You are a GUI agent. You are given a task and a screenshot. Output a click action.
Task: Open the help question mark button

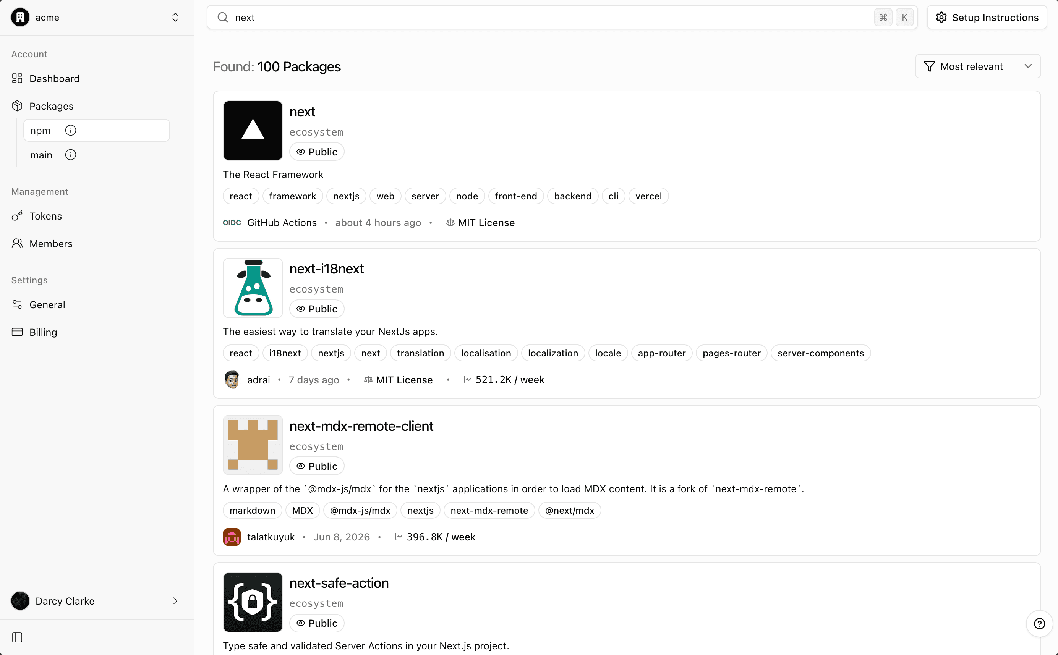(1039, 623)
